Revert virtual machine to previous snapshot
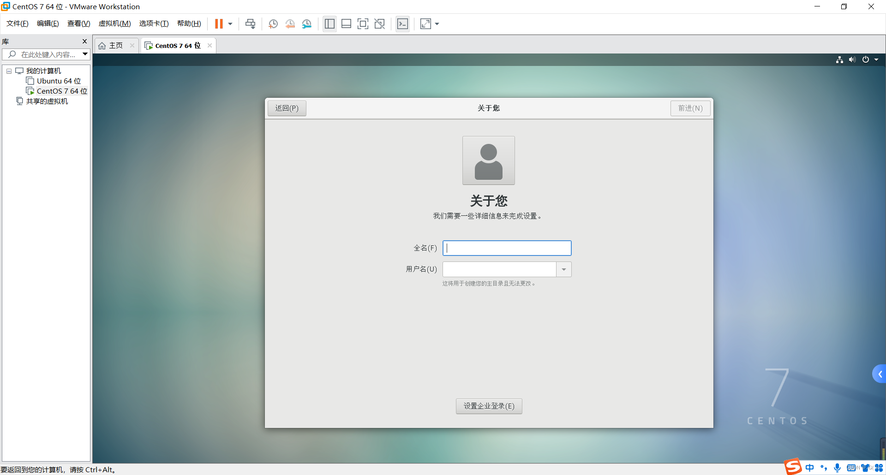This screenshot has height=475, width=886. pos(290,24)
